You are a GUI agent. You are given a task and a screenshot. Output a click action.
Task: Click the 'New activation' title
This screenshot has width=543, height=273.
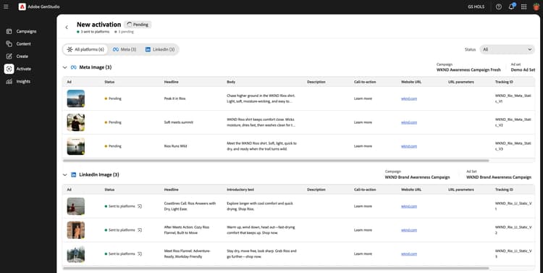point(98,24)
